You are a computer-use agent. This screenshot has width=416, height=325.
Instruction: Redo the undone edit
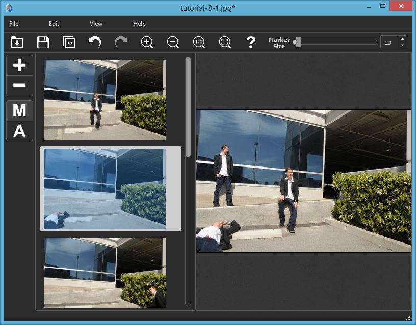click(121, 42)
